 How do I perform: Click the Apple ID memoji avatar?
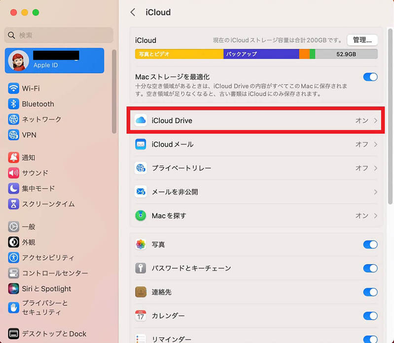(18, 61)
